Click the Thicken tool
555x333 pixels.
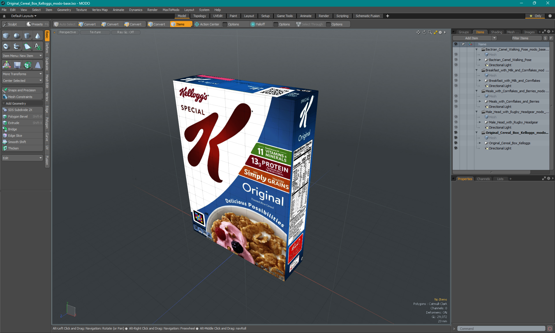click(x=22, y=148)
